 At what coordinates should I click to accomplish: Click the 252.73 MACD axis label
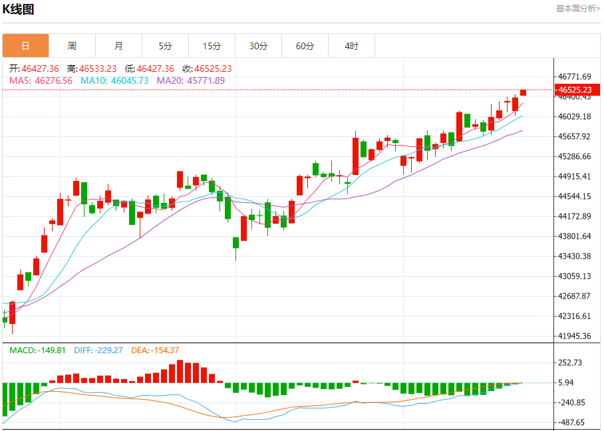pyautogui.click(x=570, y=362)
